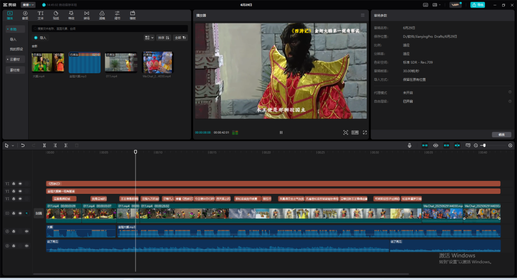Image resolution: width=517 pixels, height=280 pixels.
Task: Open the 文本 (Text) tab
Action: pos(41,15)
